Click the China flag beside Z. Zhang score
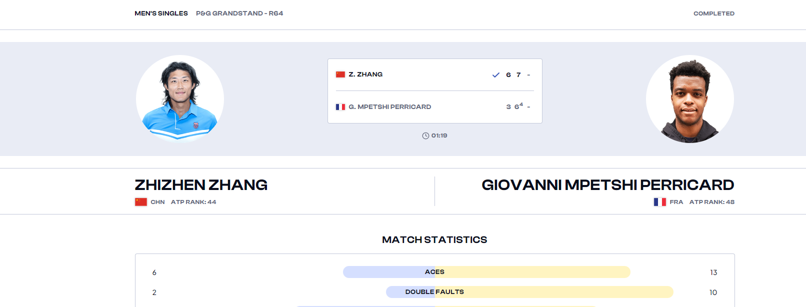This screenshot has width=806, height=307. 340,74
